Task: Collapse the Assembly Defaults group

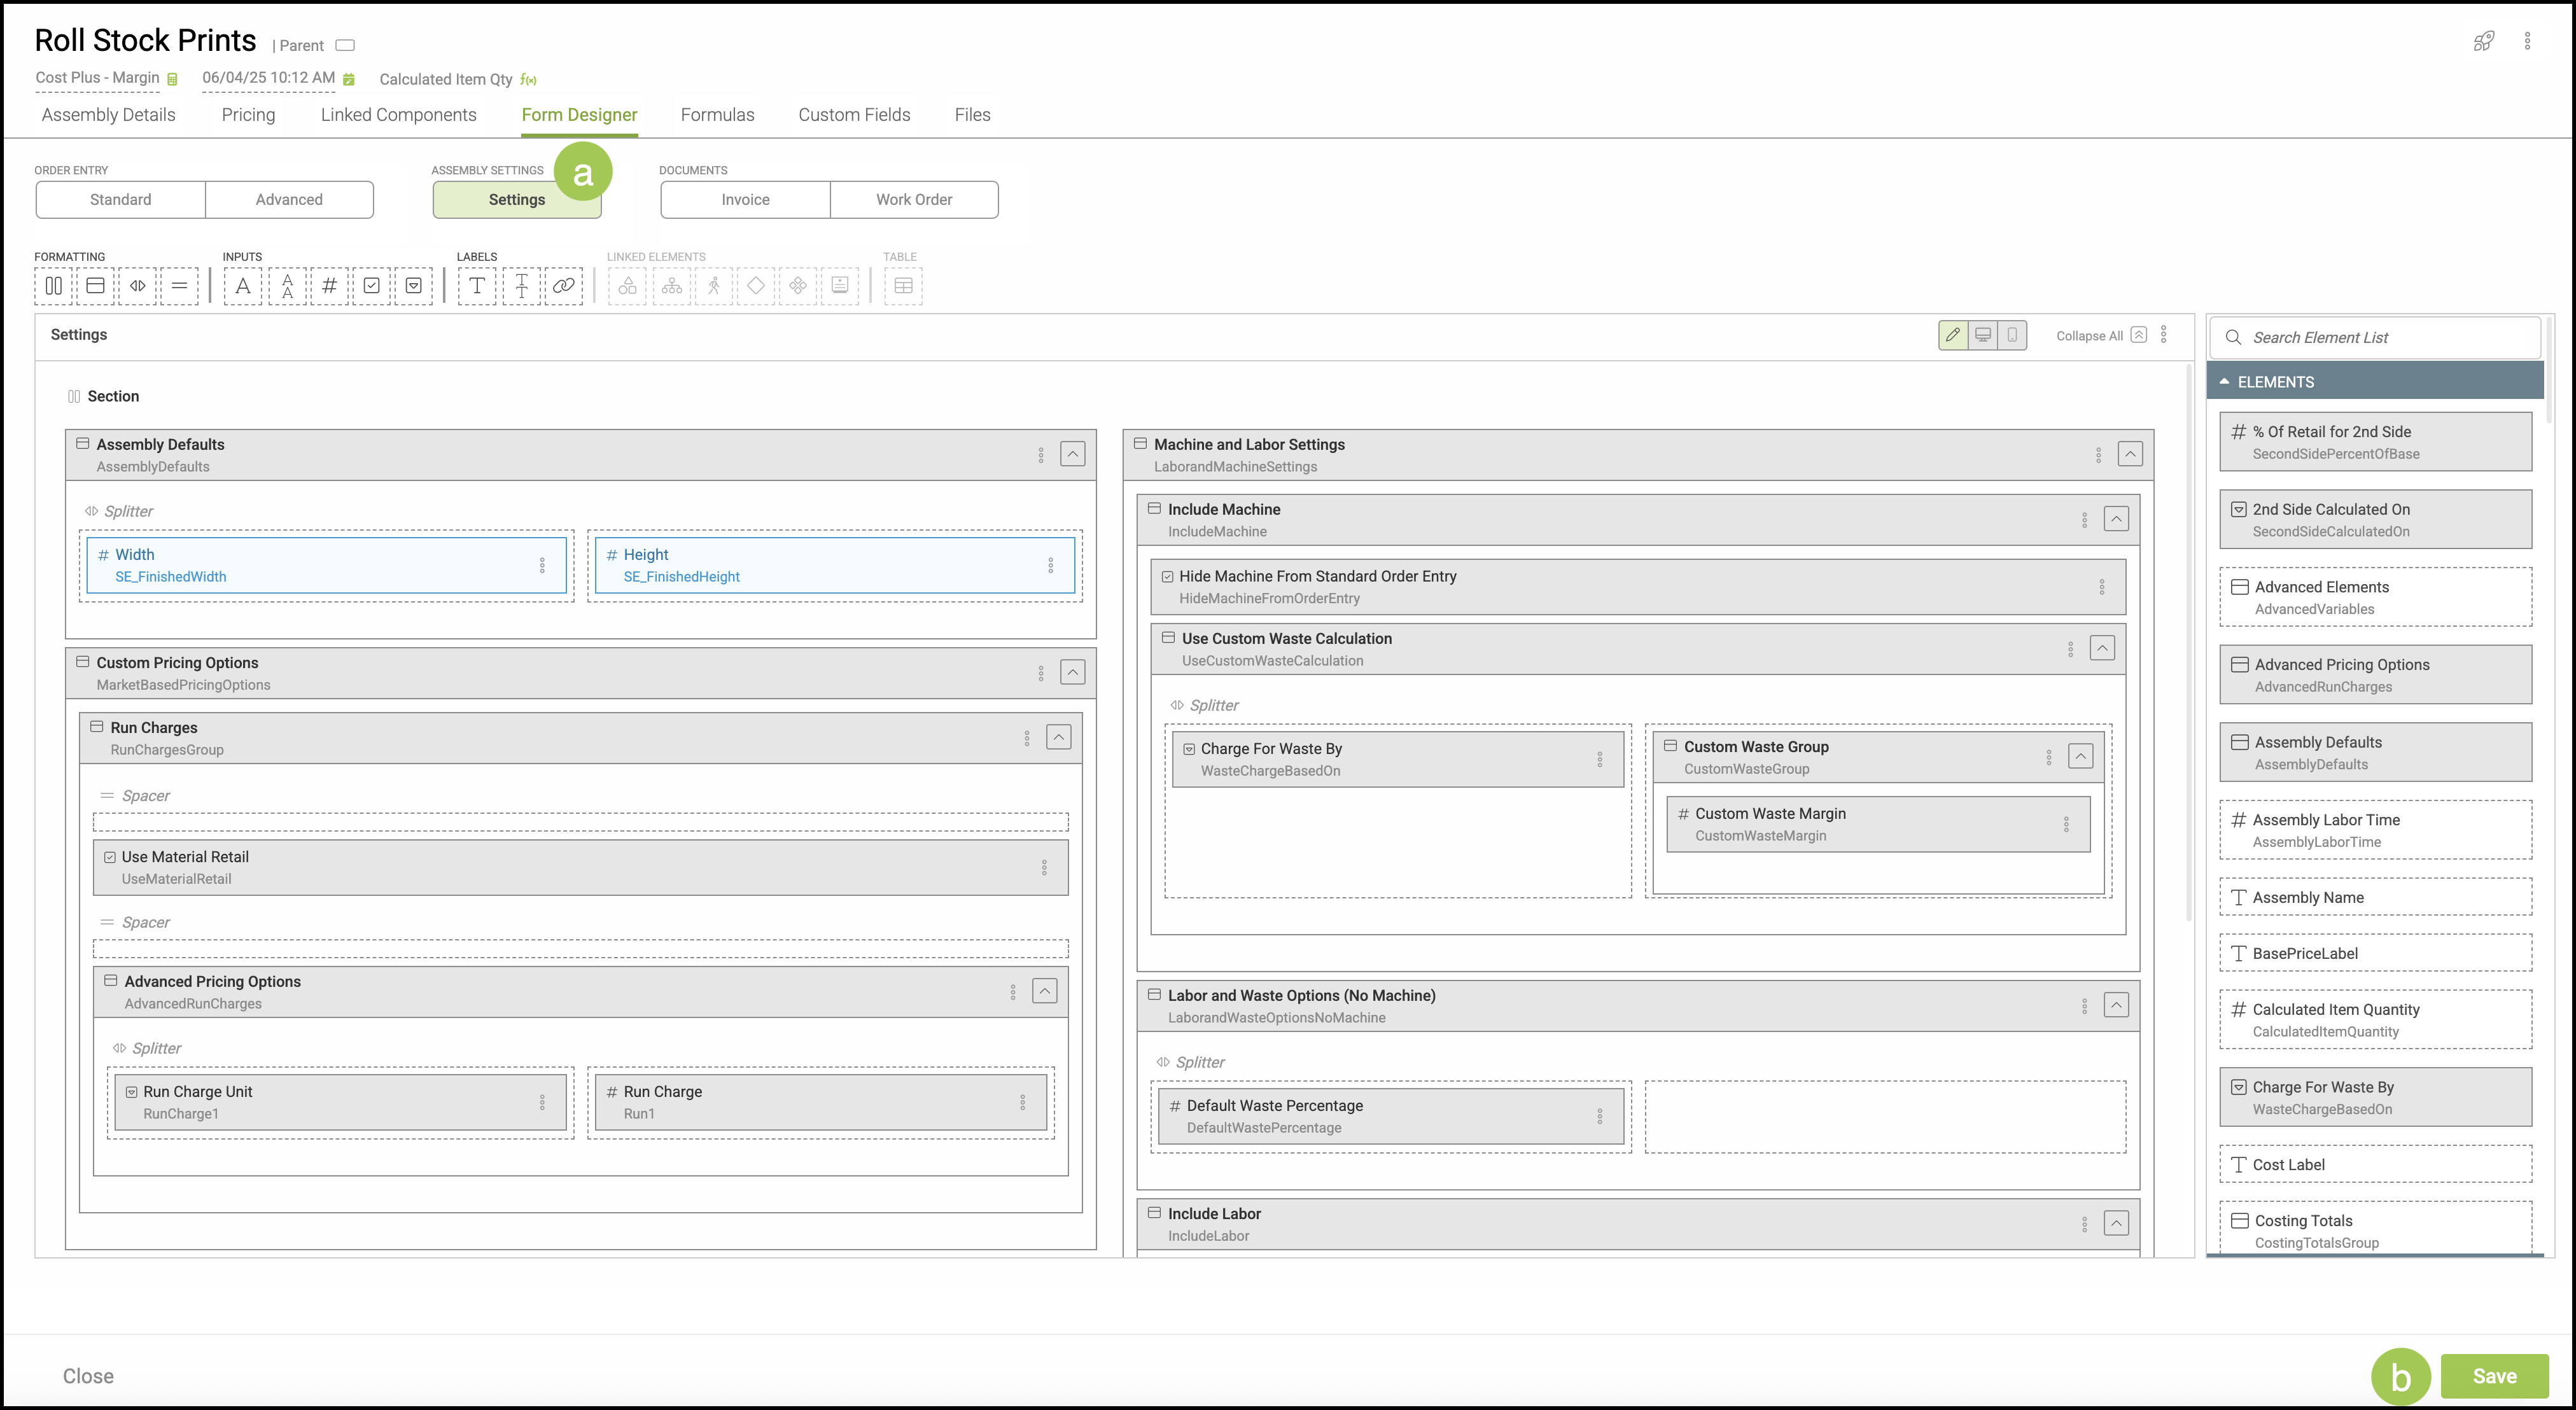Action: click(1072, 454)
